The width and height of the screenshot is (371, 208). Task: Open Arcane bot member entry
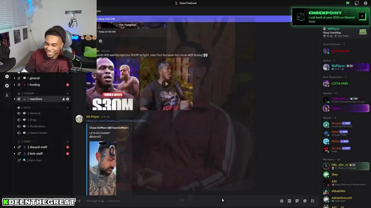(x=346, y=125)
